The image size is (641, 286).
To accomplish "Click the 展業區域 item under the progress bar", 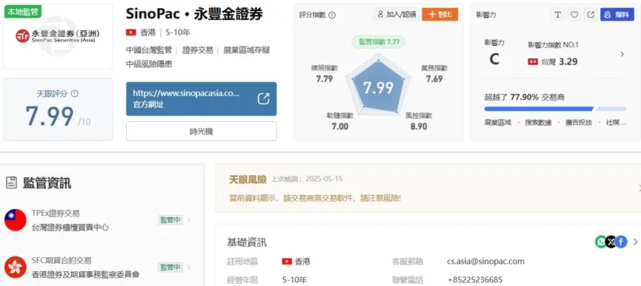I will coord(497,122).
